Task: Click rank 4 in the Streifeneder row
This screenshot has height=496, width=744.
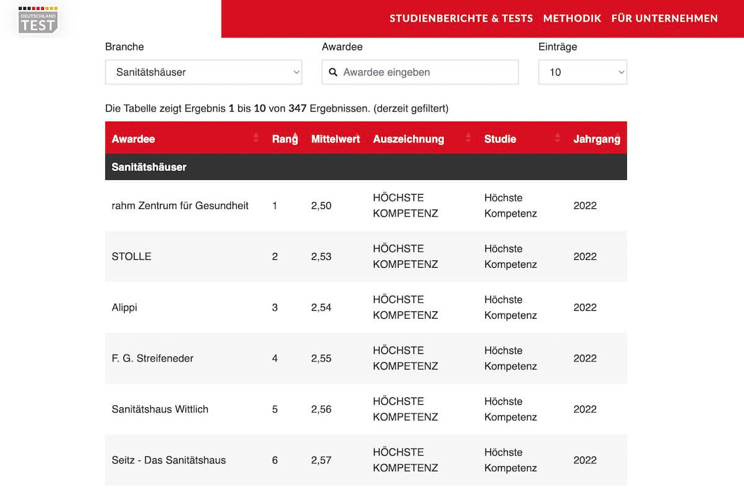Action: (x=275, y=358)
